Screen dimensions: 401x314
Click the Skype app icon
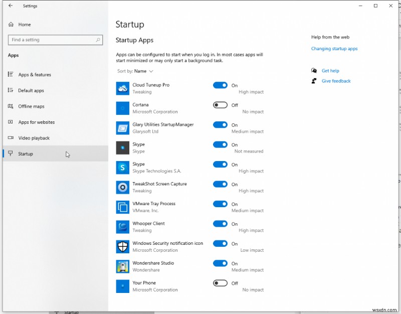[122, 147]
